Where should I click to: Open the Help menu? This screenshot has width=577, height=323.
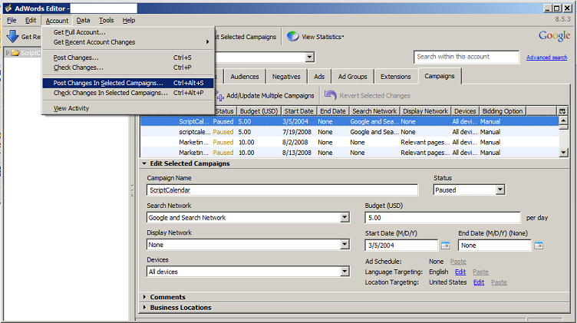click(x=129, y=20)
